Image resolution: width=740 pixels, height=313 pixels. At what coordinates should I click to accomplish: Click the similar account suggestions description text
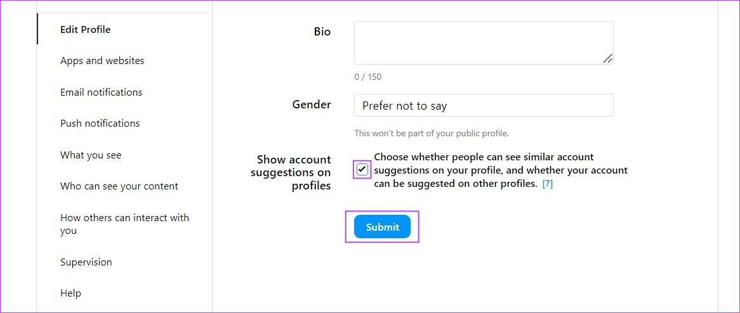pos(501,170)
